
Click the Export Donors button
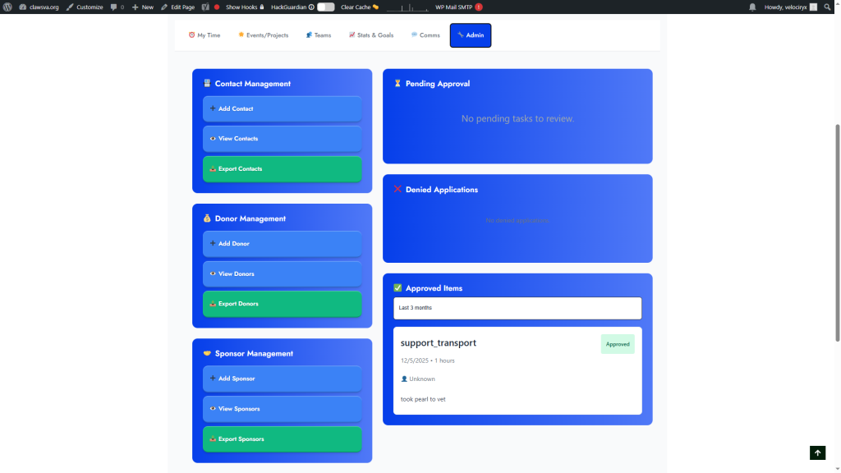pos(282,304)
